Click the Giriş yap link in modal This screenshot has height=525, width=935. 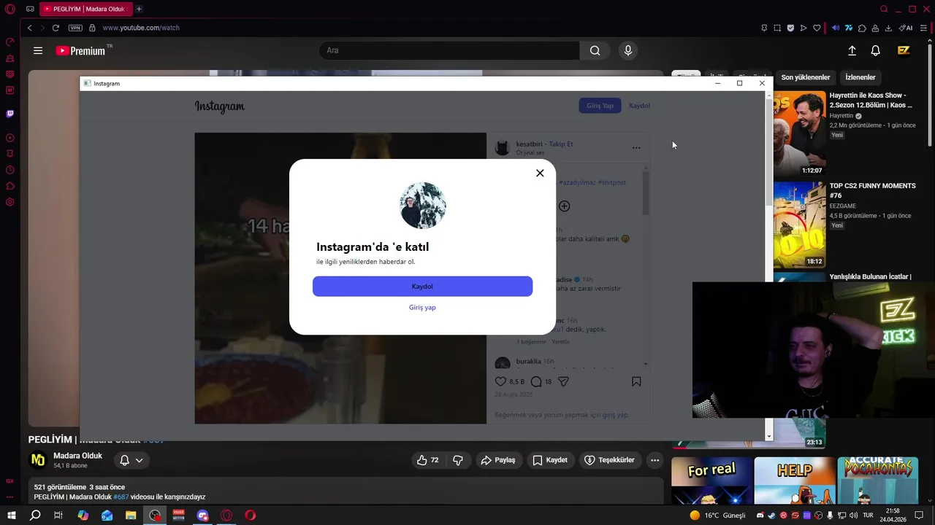[x=422, y=308]
